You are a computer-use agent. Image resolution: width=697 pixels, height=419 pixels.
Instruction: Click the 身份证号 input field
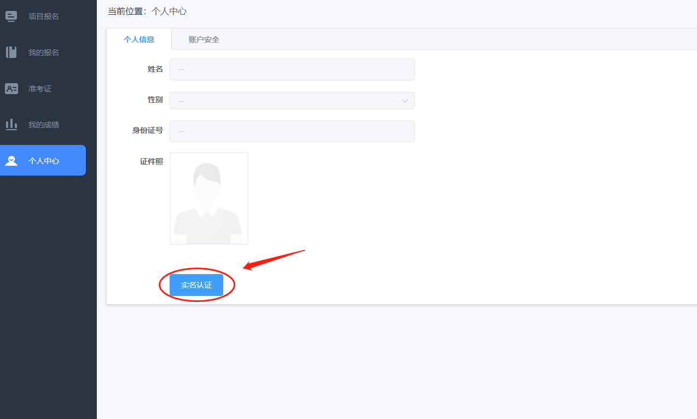tap(292, 131)
